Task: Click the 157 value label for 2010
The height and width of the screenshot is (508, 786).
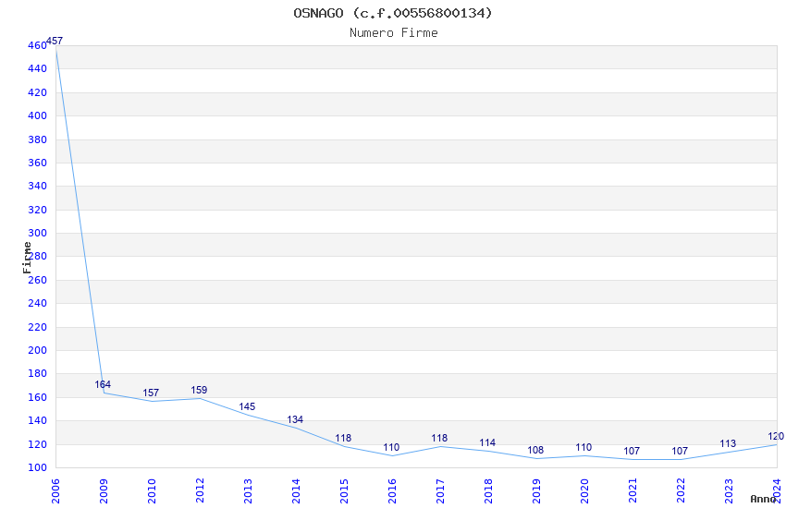Action: [151, 393]
